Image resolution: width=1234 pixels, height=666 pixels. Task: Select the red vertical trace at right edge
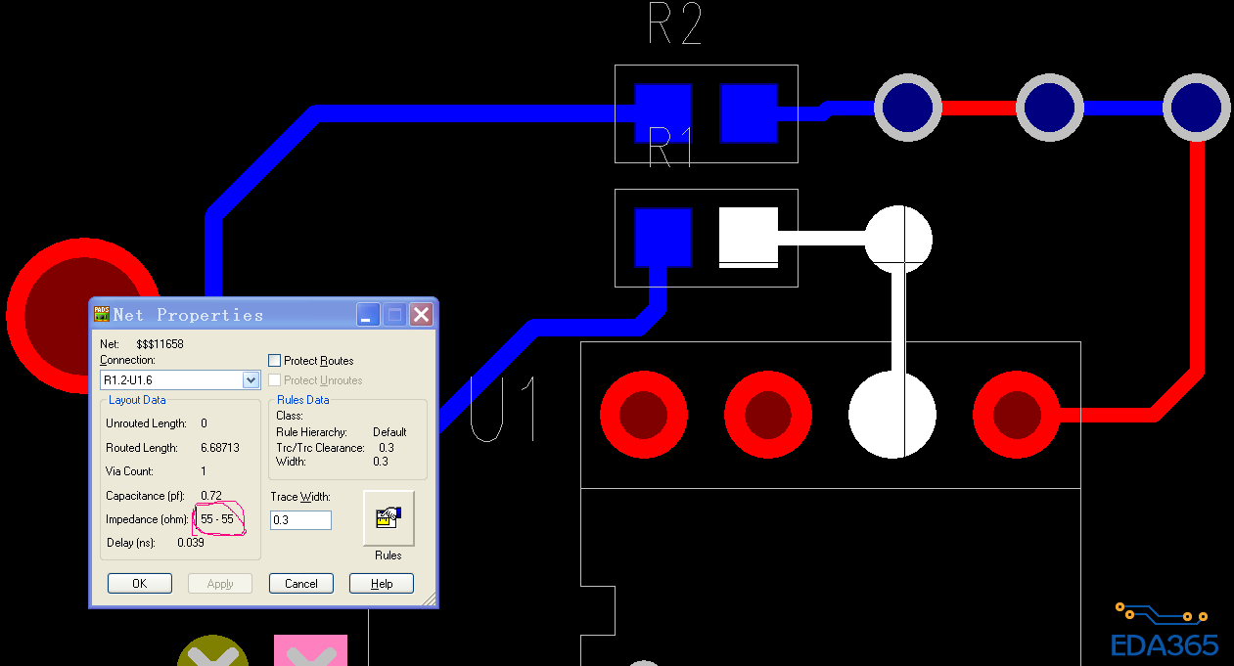coord(1197,256)
